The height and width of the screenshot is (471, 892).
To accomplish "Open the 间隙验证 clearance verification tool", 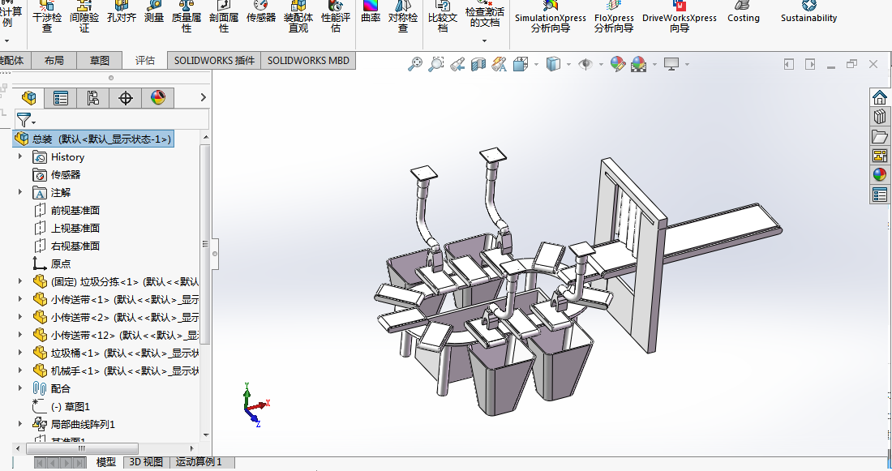I will click(84, 17).
